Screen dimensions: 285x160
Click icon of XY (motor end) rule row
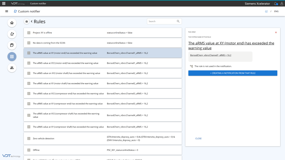(29, 53)
